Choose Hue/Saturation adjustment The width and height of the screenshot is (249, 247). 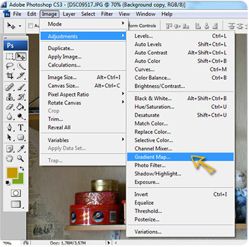[180, 107]
